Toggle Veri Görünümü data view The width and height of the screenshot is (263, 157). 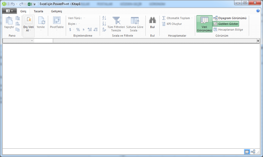pyautogui.click(x=204, y=24)
